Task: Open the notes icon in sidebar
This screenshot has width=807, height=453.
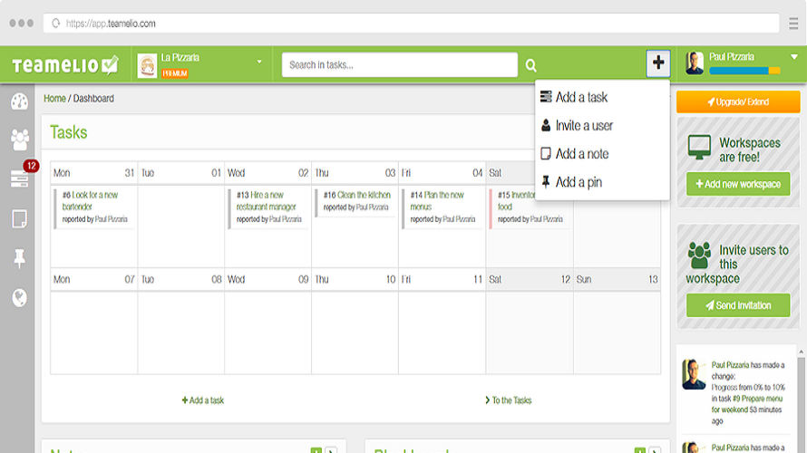Action: coord(20,218)
